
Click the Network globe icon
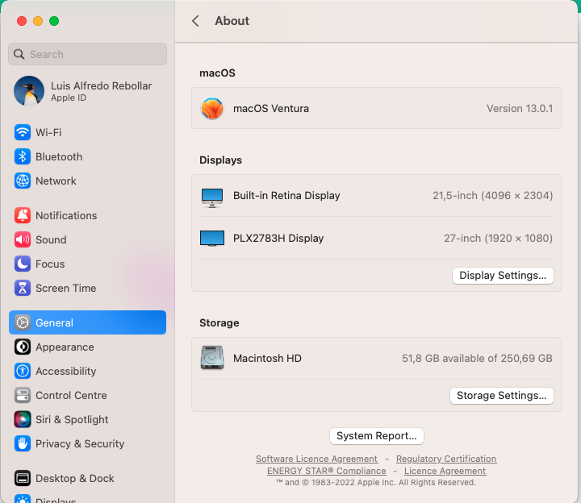(x=23, y=181)
